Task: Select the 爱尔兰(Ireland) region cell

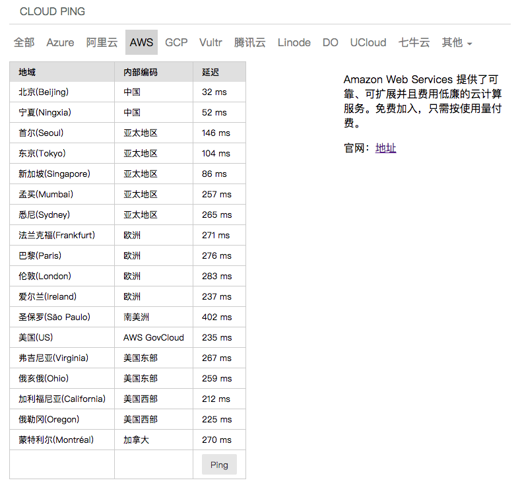Action: (x=62, y=296)
